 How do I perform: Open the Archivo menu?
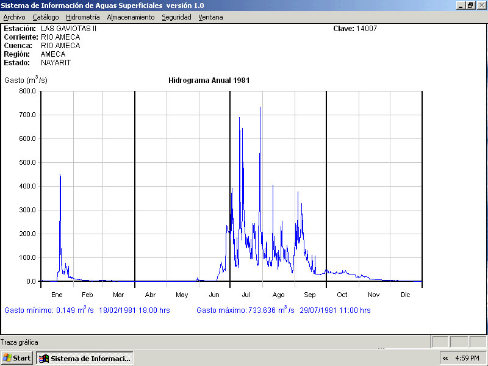(14, 17)
